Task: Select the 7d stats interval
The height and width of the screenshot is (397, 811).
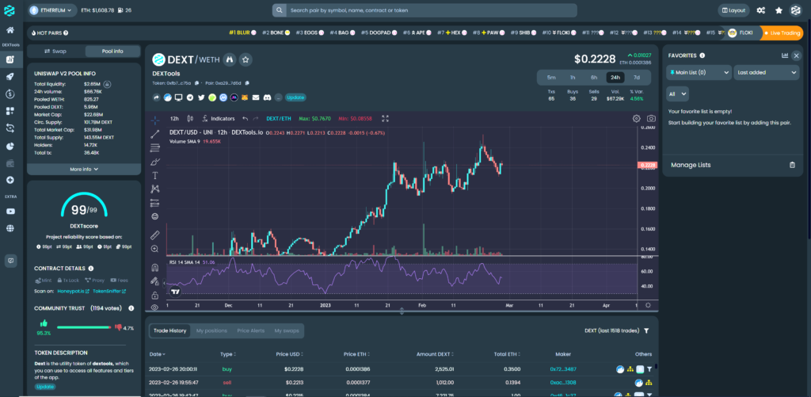Action: [637, 78]
